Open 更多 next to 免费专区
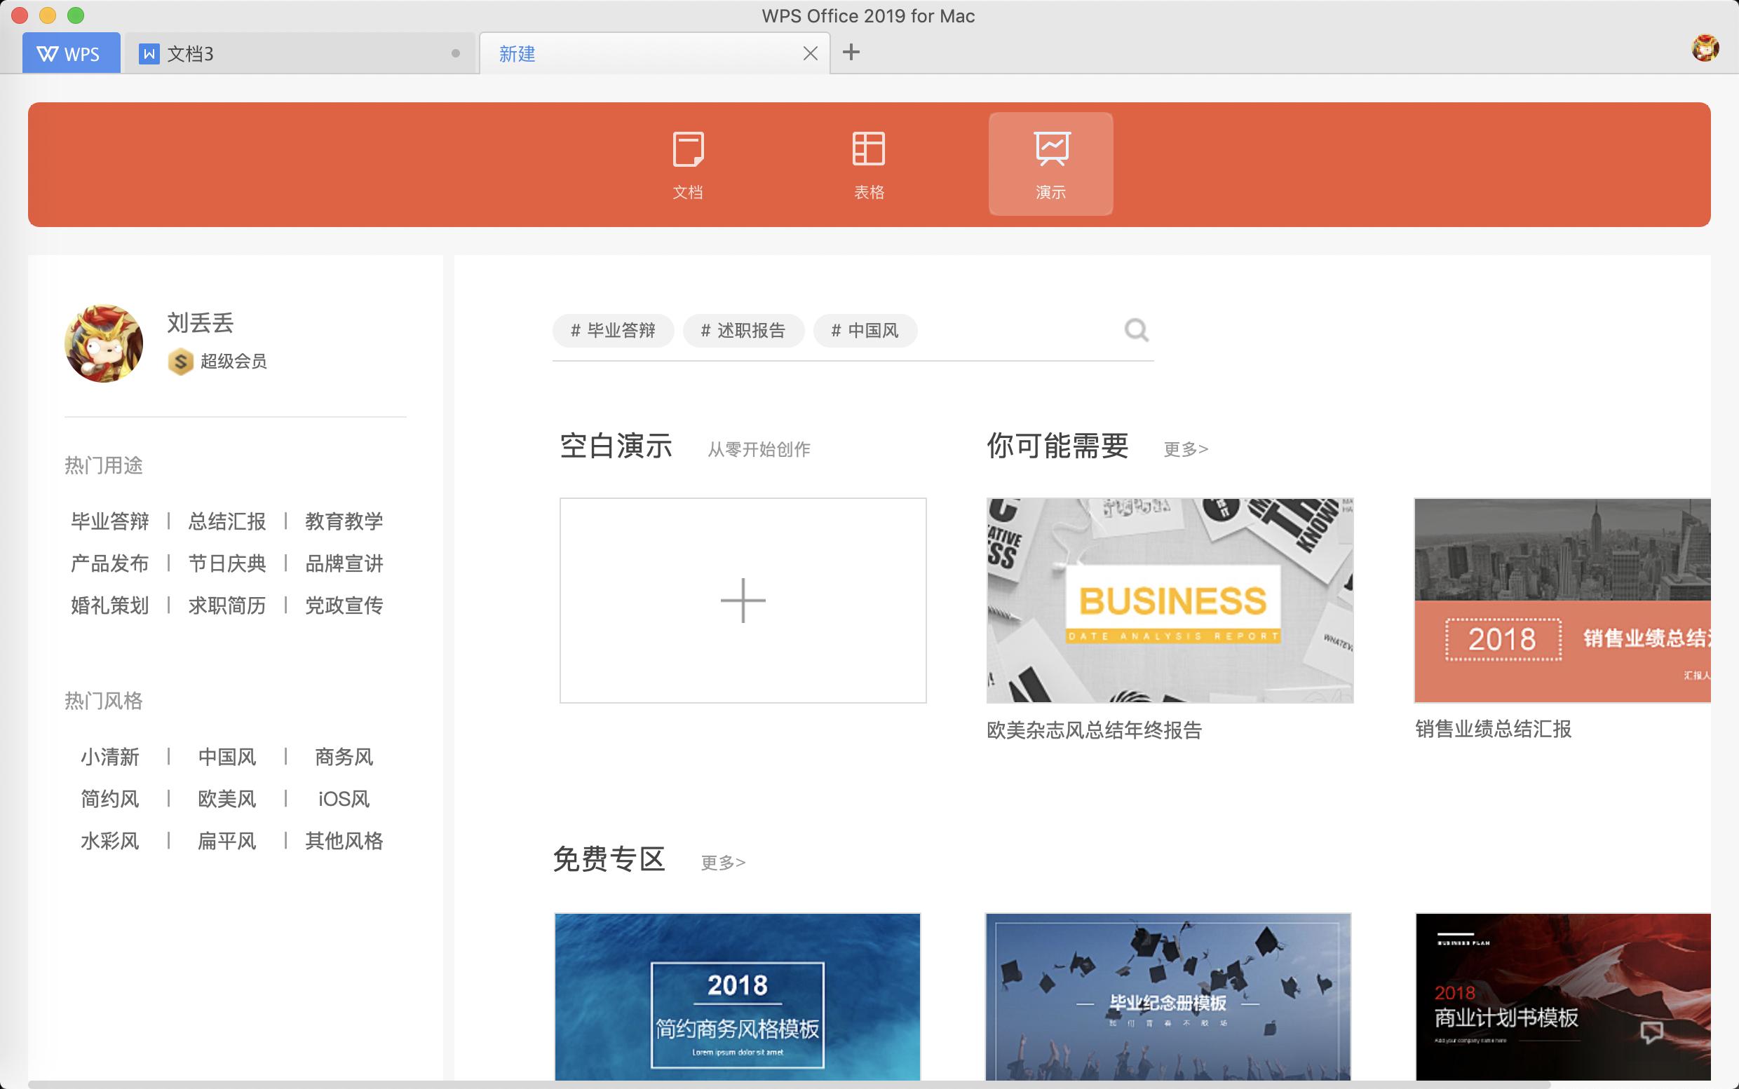This screenshot has height=1089, width=1739. pyautogui.click(x=721, y=862)
